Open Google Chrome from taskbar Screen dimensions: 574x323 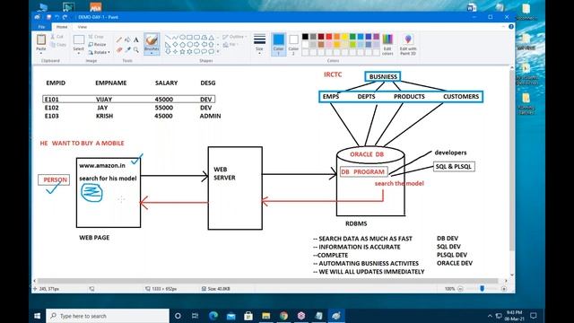[x=283, y=316]
